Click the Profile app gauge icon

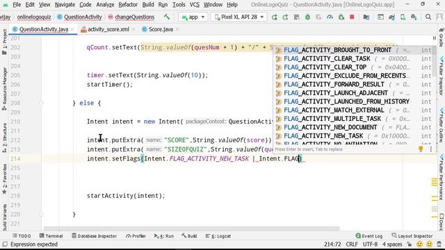tap(330, 17)
